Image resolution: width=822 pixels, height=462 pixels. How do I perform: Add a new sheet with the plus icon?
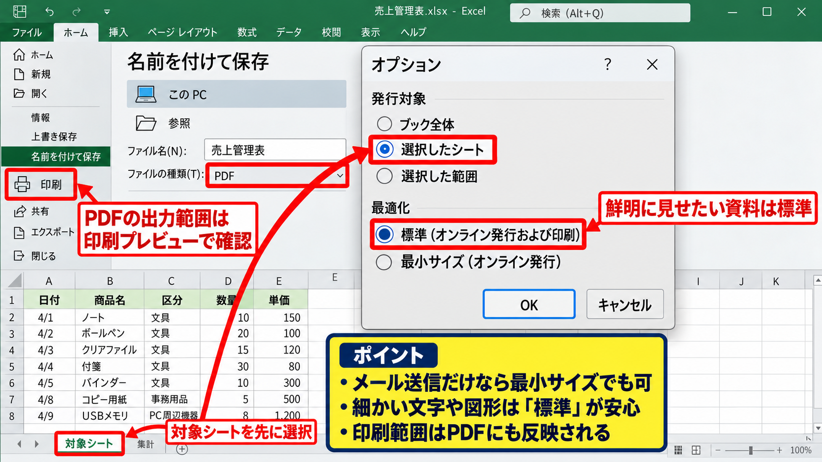click(182, 449)
